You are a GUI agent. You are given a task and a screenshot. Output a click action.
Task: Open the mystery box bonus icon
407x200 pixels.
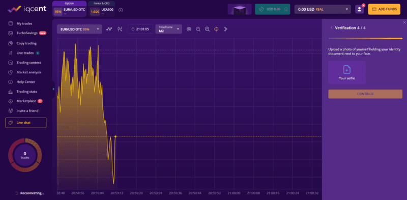[240, 9]
